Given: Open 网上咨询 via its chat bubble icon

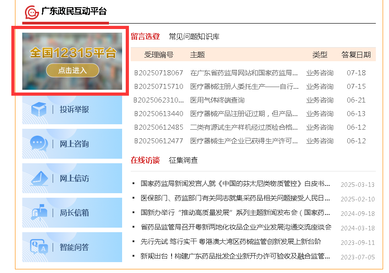Looking at the screenshot, I should point(39,144).
